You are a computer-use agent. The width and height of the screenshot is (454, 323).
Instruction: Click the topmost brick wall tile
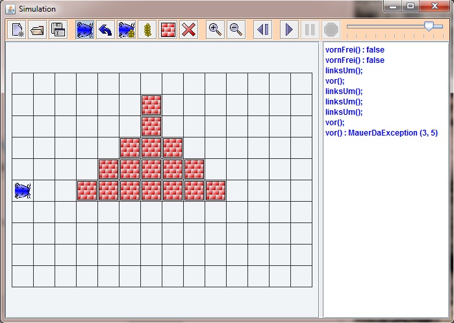(151, 105)
